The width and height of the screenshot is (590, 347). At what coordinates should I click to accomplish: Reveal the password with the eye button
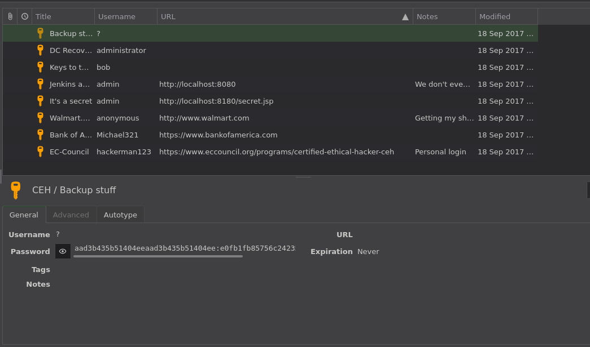point(63,251)
